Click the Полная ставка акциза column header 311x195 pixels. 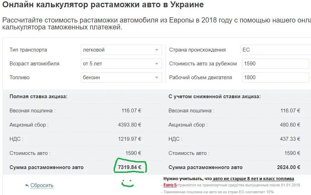click(38, 96)
